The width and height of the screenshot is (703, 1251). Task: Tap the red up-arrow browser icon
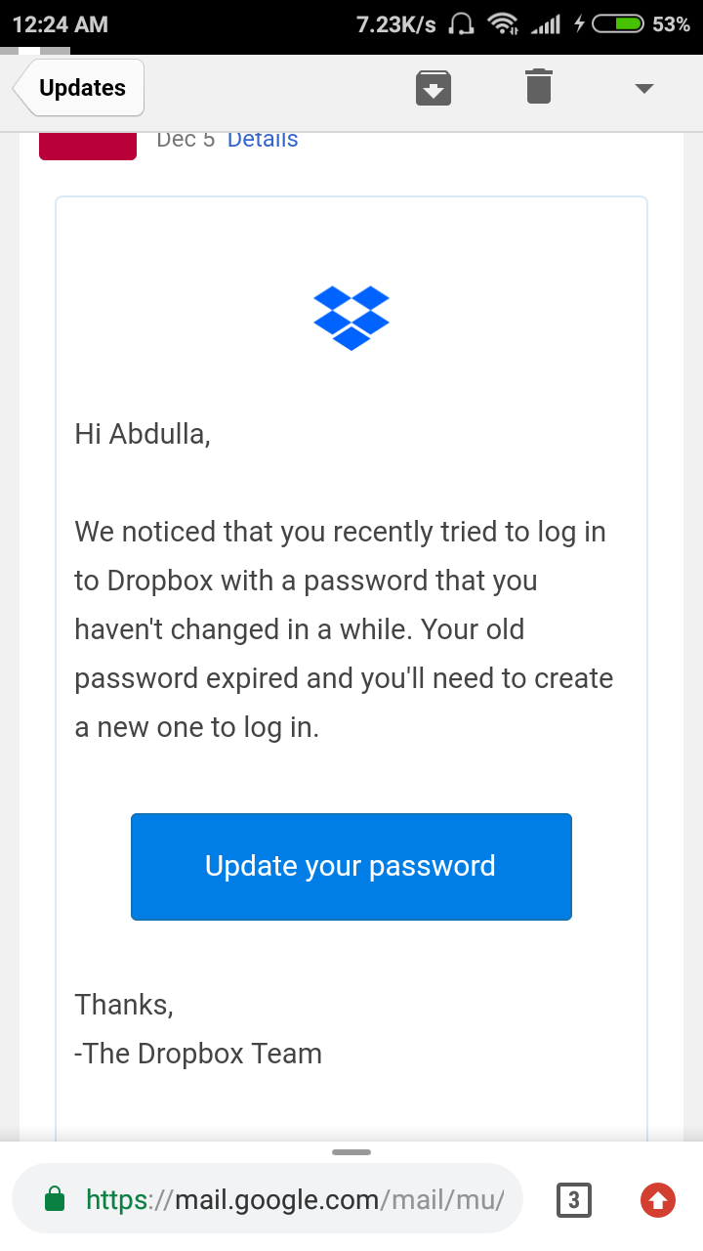click(658, 1199)
